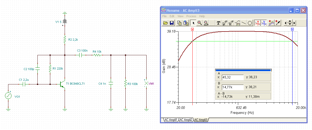This screenshot has height=130, width=312.
Task: Toggle cursor b in toolbar
Action: click(x=264, y=23)
